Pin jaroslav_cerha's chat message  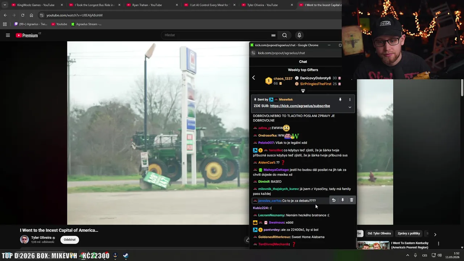(x=343, y=200)
